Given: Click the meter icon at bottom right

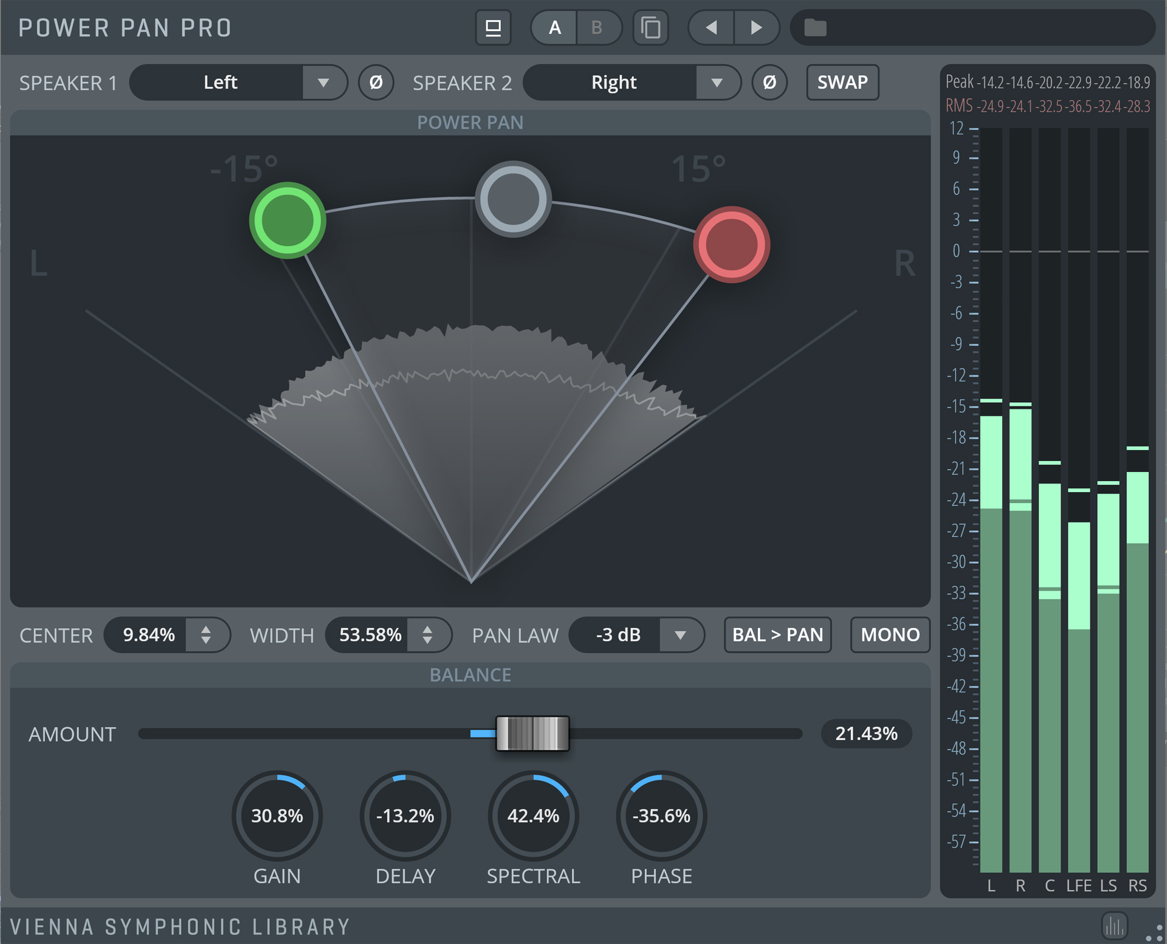Looking at the screenshot, I should 1114,926.
